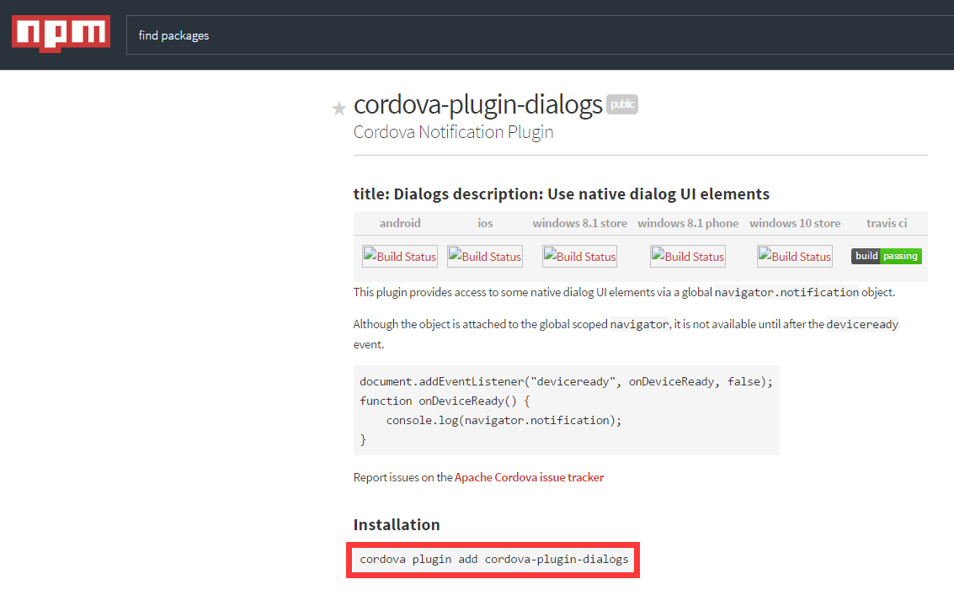Open the windows 8.1 store Build Status badge
This screenshot has width=954, height=595.
[x=580, y=256]
